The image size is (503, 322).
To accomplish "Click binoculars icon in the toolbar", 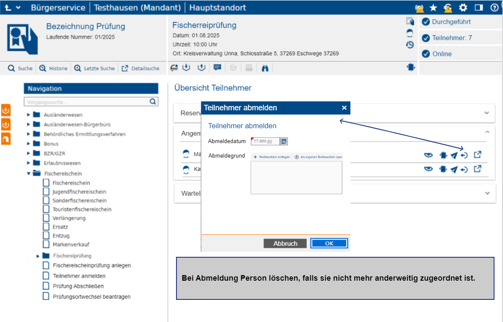I will tap(265, 68).
